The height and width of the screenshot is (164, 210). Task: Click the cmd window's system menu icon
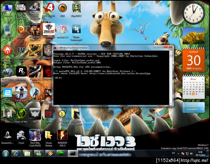coord(55,48)
